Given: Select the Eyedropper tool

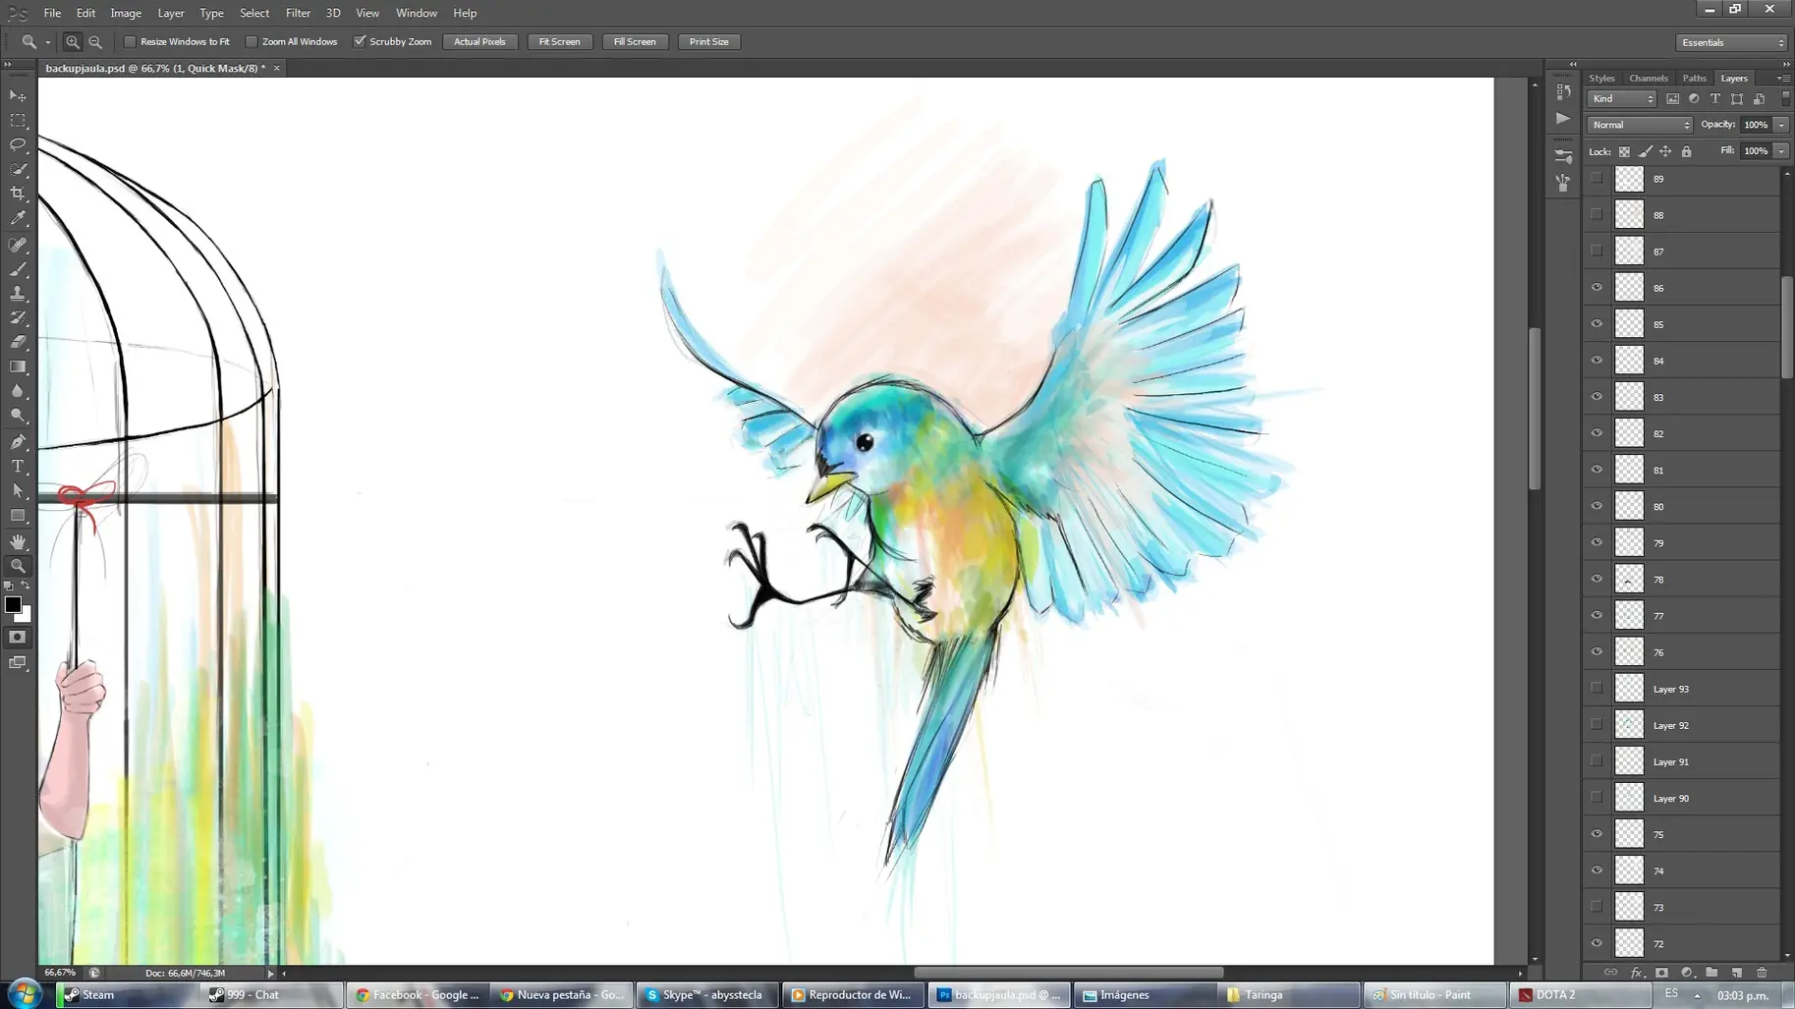Looking at the screenshot, I should click(x=18, y=218).
